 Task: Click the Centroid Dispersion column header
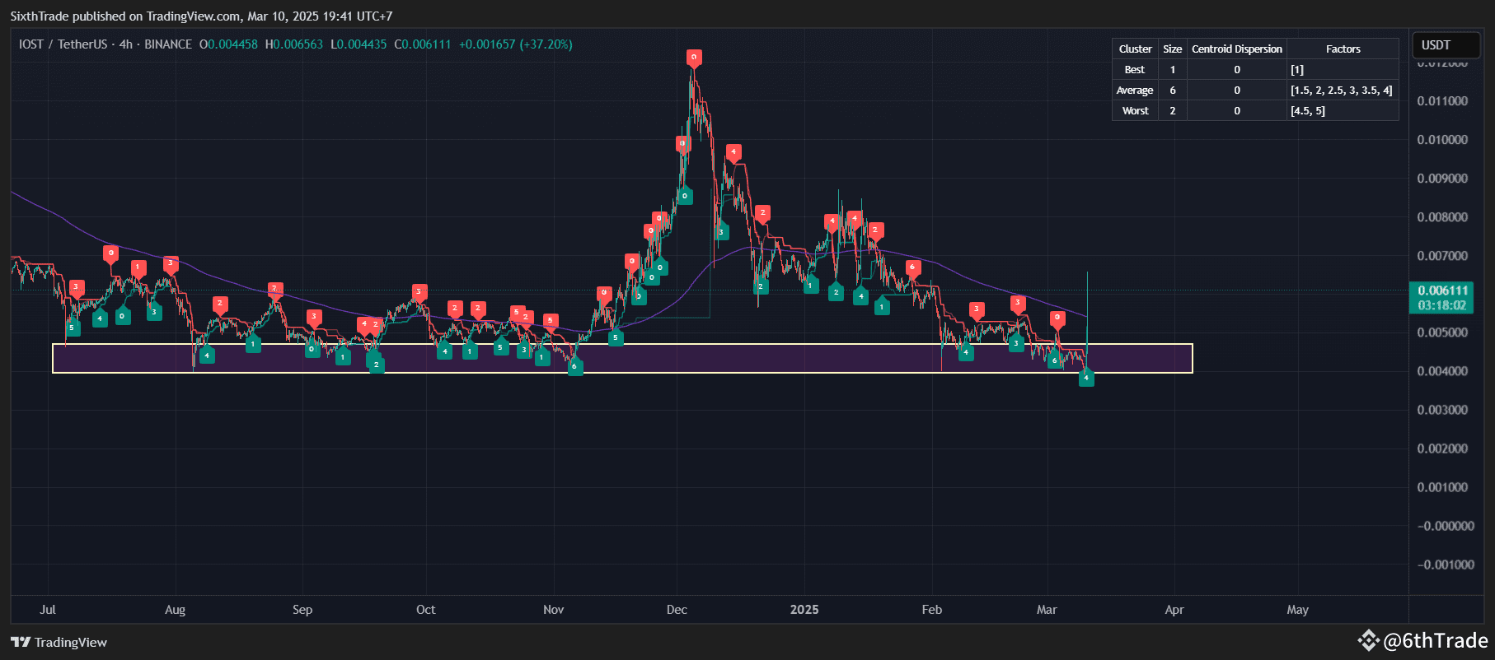coord(1237,49)
